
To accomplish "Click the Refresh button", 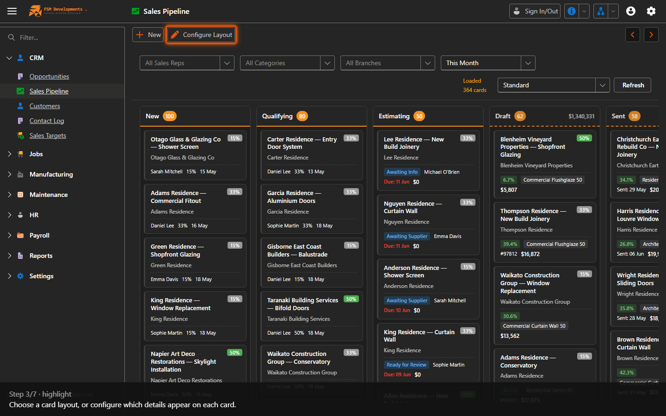I will coord(633,85).
